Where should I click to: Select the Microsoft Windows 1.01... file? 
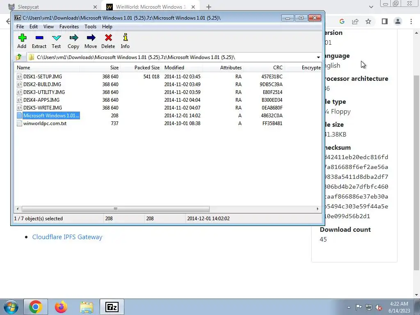(51, 115)
